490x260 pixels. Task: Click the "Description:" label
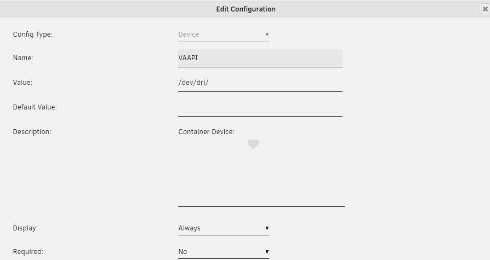tap(32, 132)
